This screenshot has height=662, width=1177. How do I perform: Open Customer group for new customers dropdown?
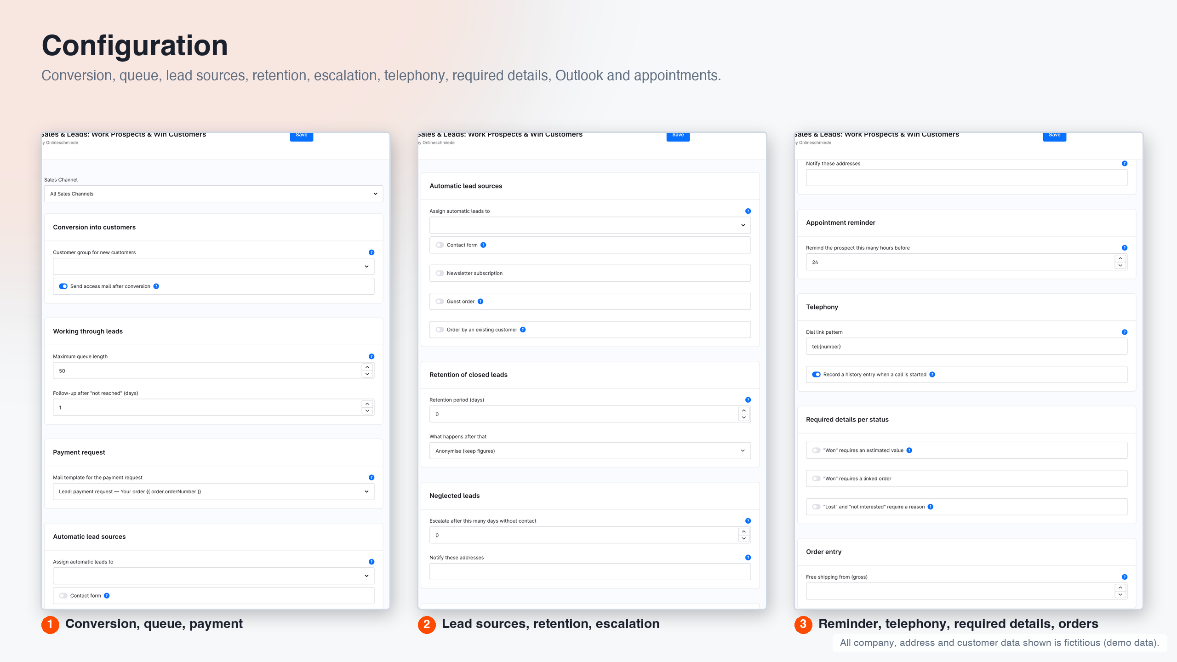tap(213, 267)
